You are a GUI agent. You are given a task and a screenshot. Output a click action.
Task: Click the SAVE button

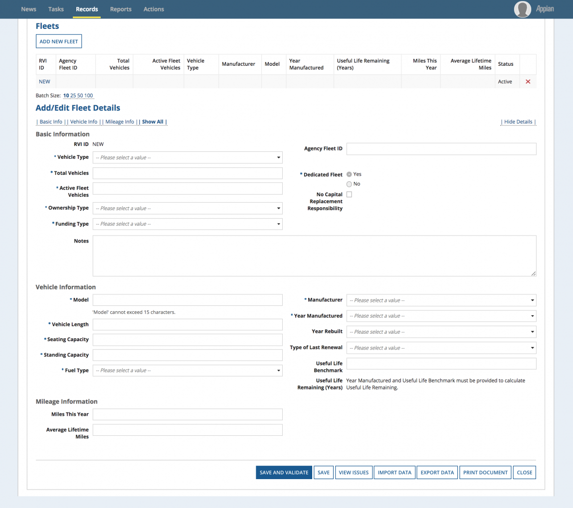click(324, 473)
